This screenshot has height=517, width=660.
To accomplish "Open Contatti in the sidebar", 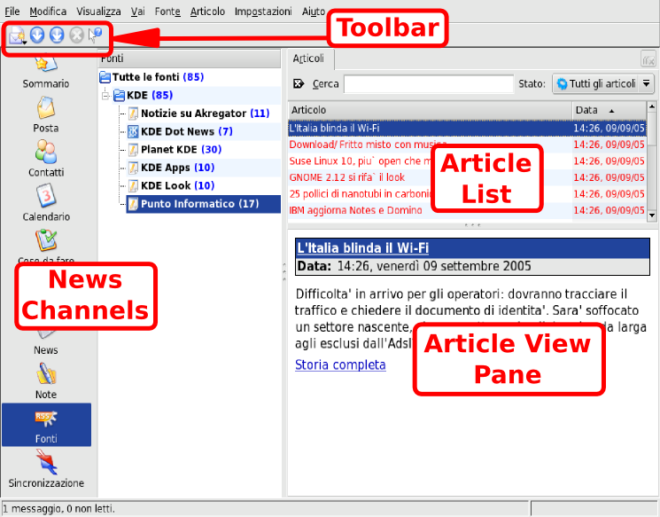I will [x=45, y=158].
